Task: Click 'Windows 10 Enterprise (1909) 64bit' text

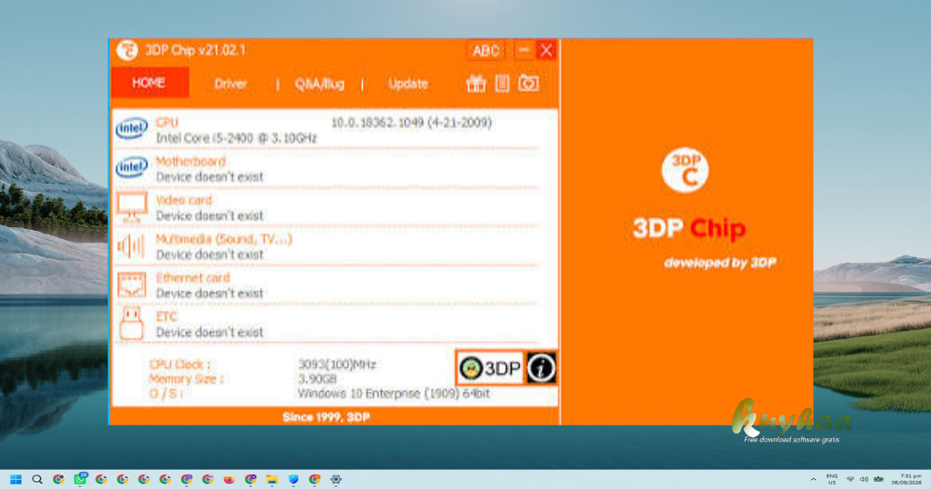Action: 394,394
